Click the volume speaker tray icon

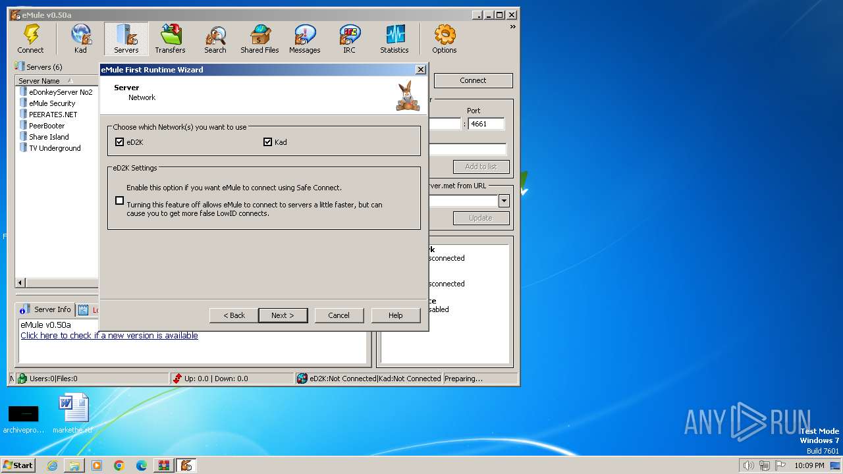click(748, 465)
